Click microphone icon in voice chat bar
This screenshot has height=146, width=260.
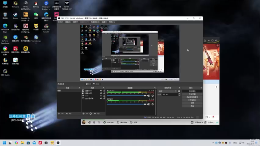click(94, 122)
